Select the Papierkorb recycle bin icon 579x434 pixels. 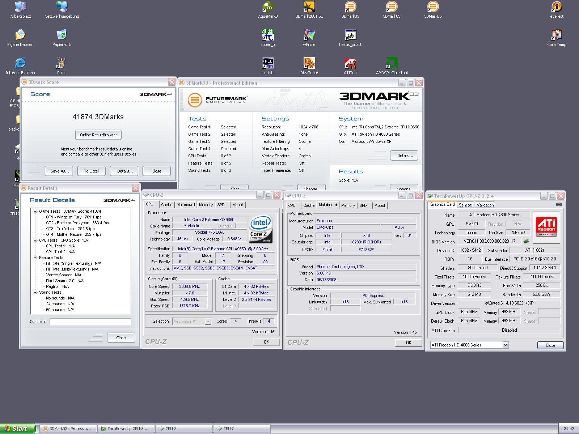pos(62,38)
